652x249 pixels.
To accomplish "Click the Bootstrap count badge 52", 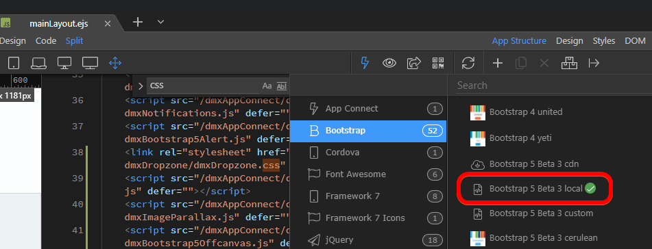I will [x=433, y=131].
